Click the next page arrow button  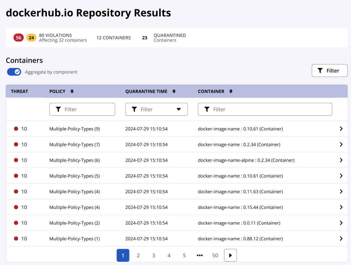point(230,255)
